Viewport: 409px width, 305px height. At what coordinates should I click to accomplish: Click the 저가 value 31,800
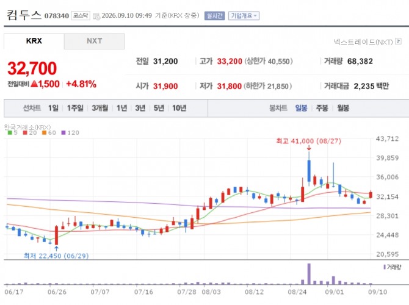pyautogui.click(x=230, y=86)
